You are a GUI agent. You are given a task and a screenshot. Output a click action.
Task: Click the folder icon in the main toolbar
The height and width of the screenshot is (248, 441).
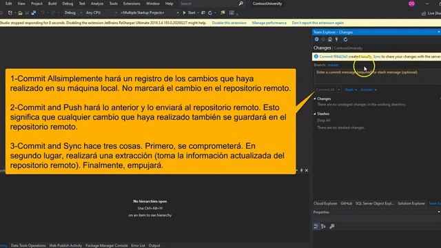coord(223,13)
